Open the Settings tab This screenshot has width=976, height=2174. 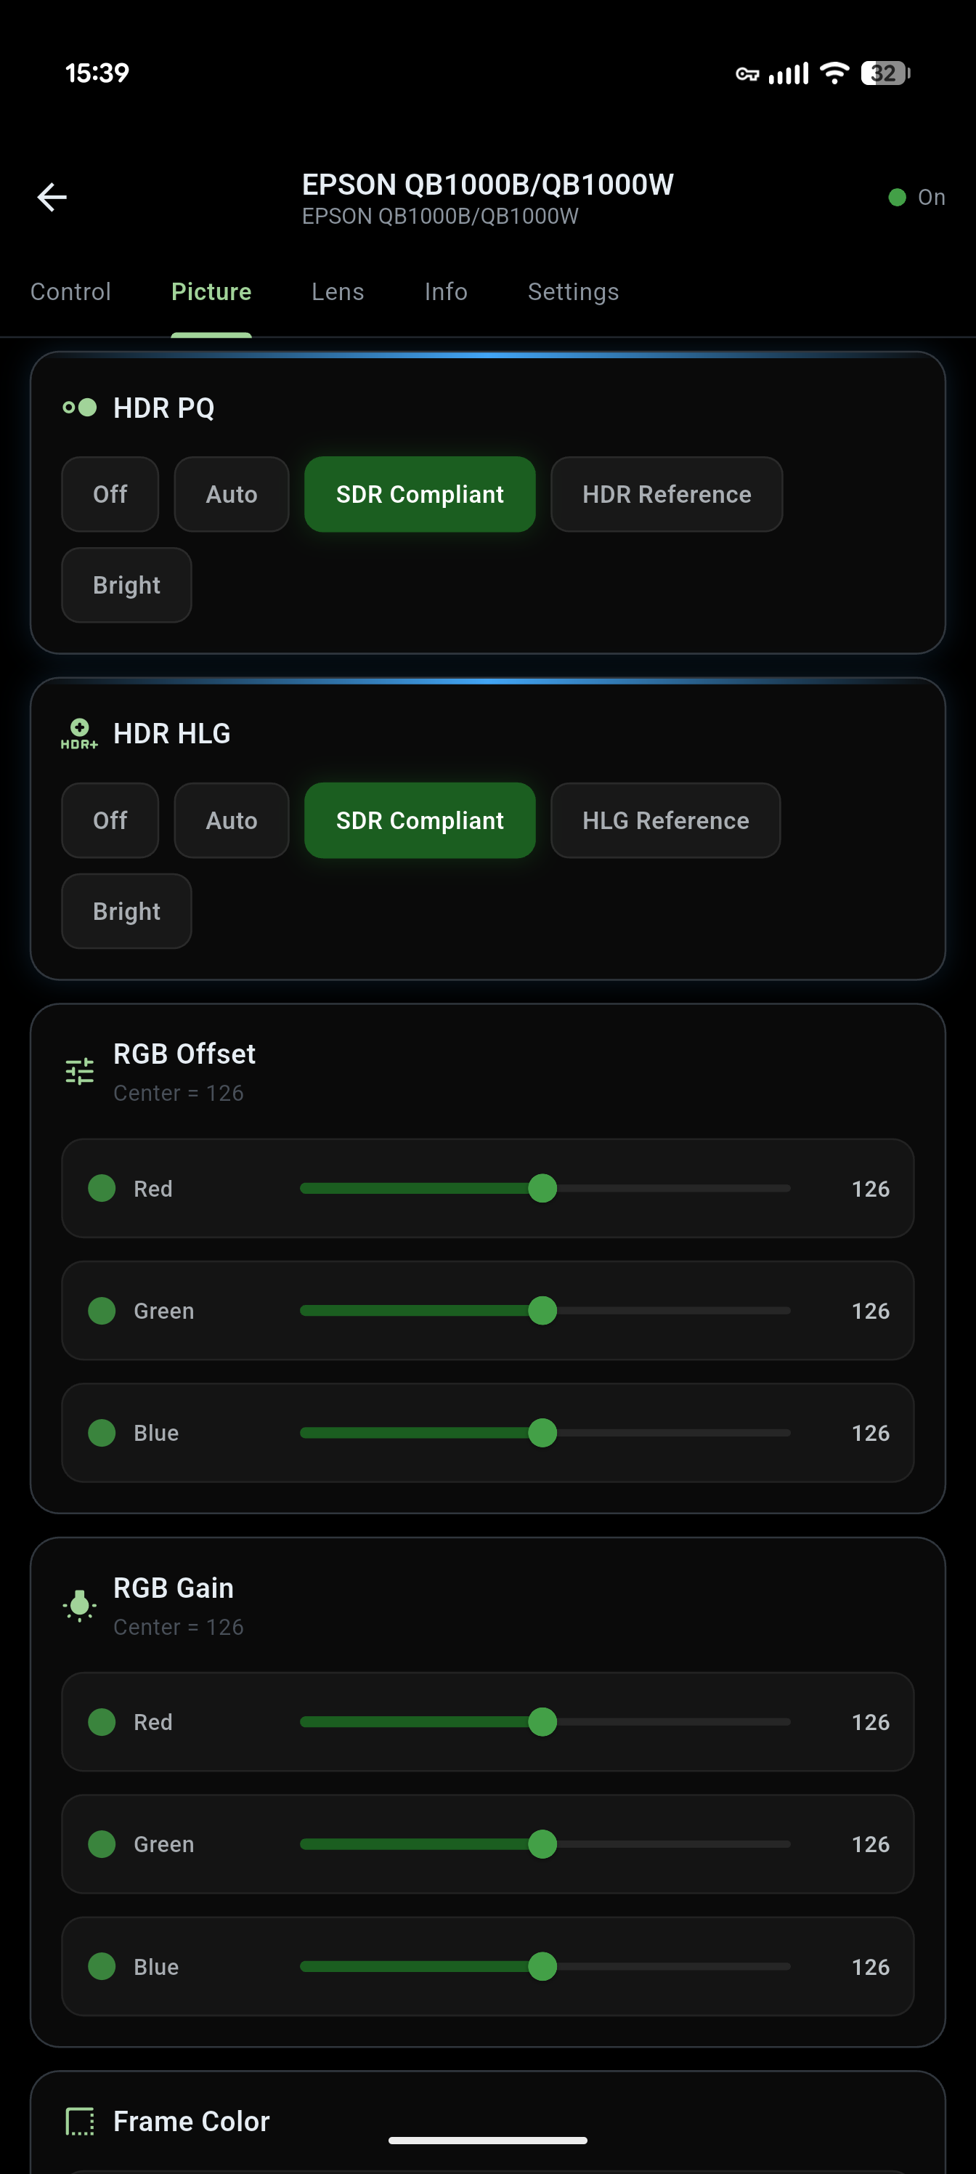coord(573,291)
